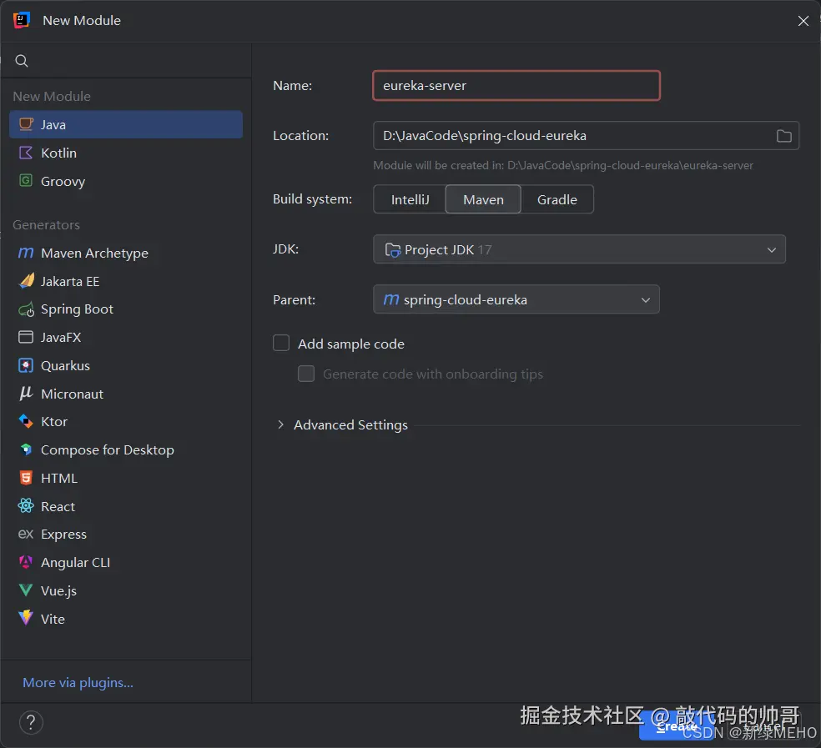
Task: Open the JDK dropdown
Action: pyautogui.click(x=579, y=249)
